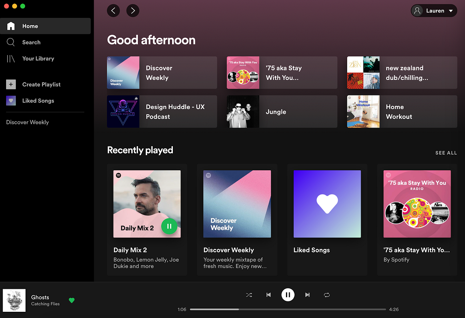This screenshot has height=318, width=465.
Task: Skip to the next track
Action: [307, 295]
